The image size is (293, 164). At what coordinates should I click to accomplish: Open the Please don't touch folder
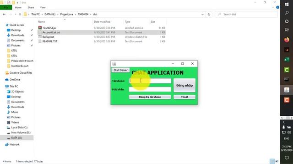tap(22, 61)
